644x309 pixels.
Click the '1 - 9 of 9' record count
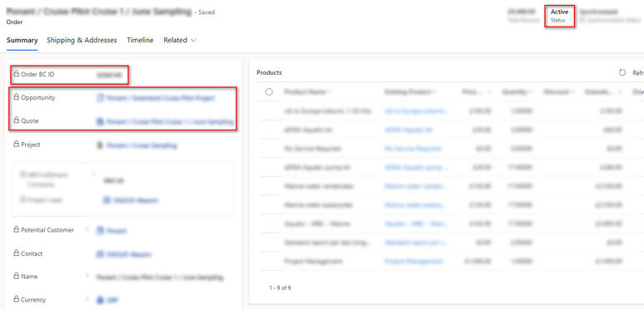tap(280, 287)
